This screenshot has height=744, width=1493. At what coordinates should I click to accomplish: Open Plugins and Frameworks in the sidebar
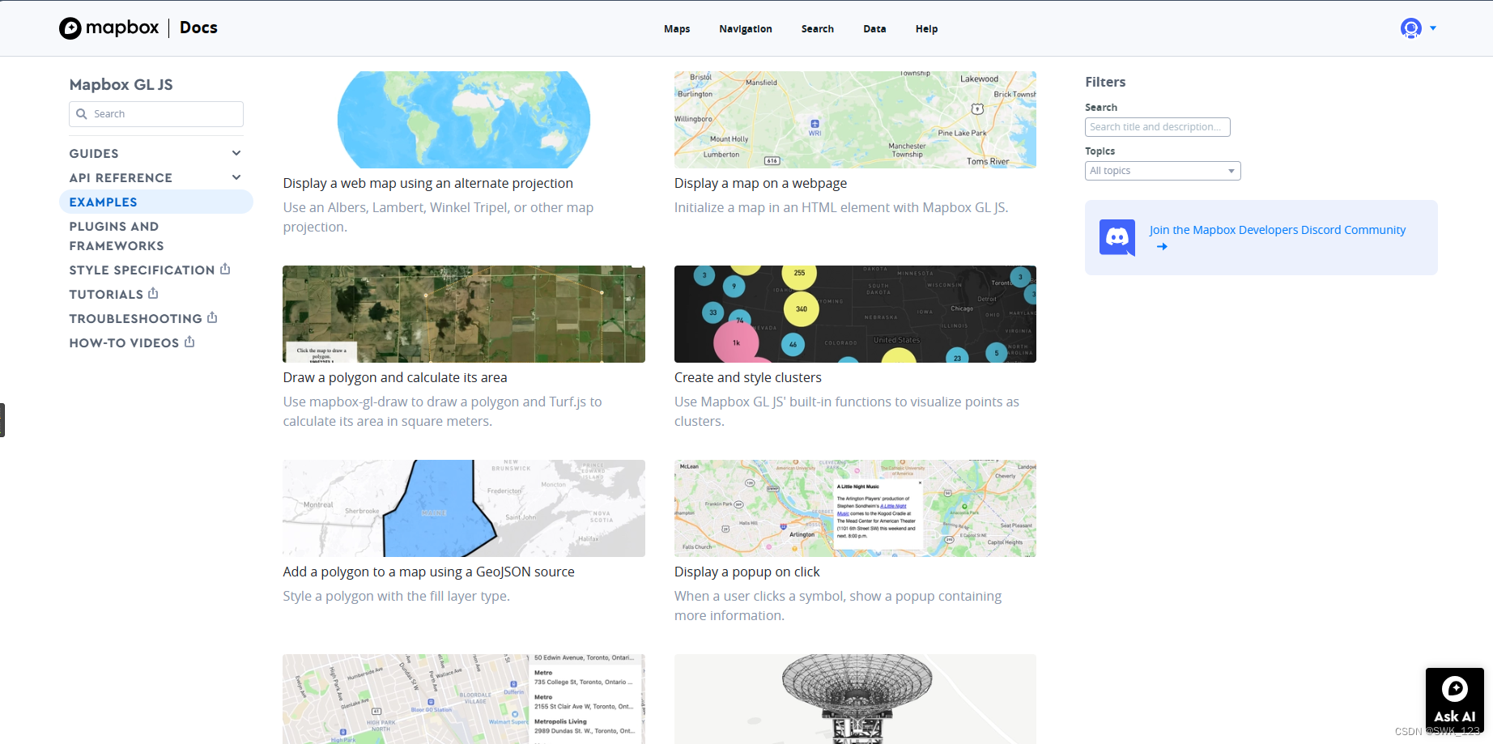point(117,236)
